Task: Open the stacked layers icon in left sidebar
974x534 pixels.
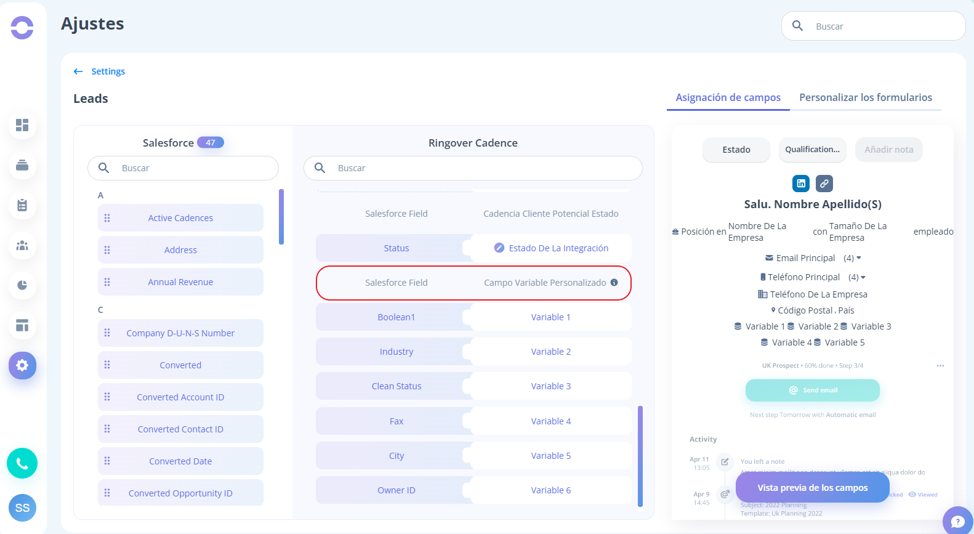Action: (x=22, y=165)
